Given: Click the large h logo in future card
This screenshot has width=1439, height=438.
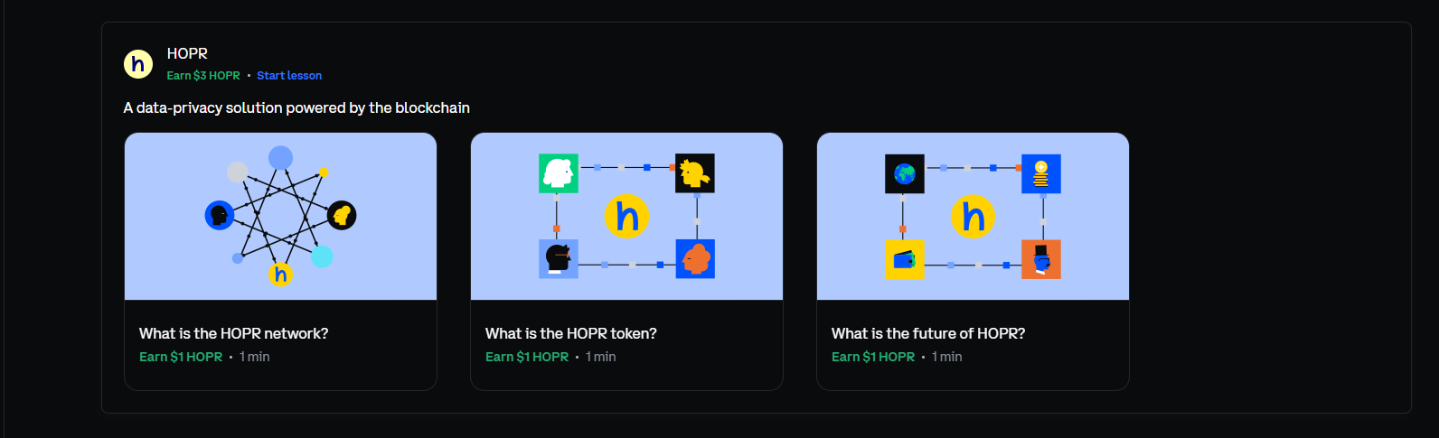Looking at the screenshot, I should pyautogui.click(x=973, y=217).
